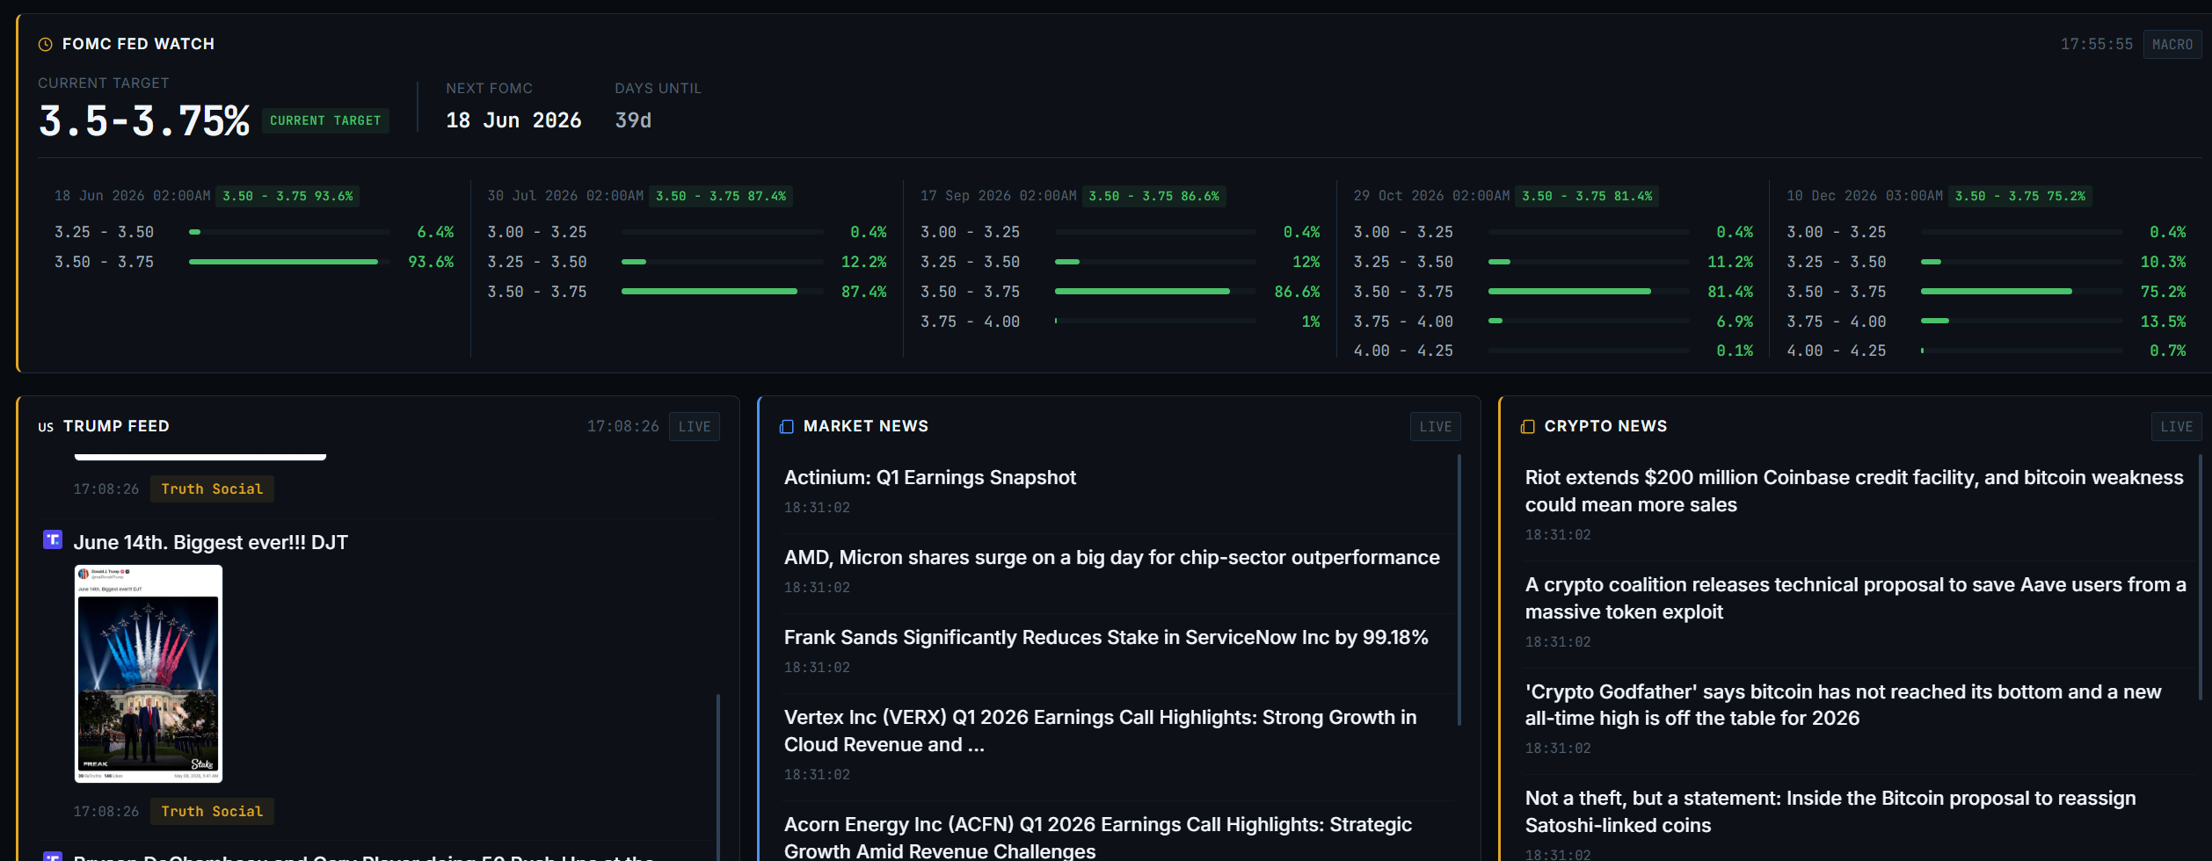Click the 29 Oct 2026 3.50 - 3.75 81.4% badge

click(1587, 196)
